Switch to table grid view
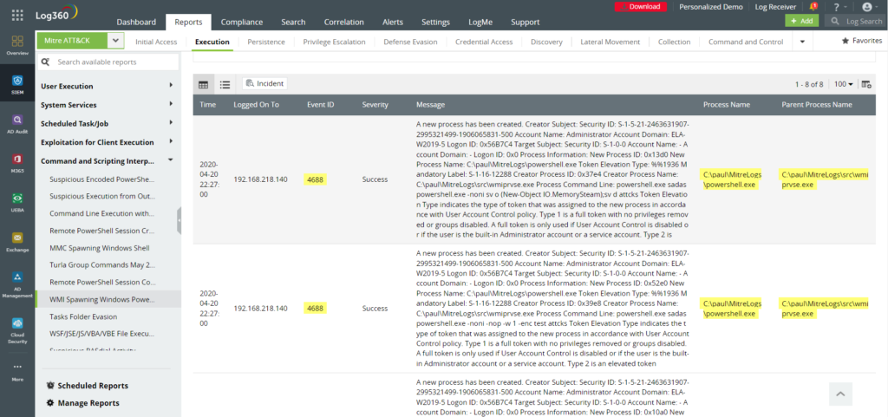 click(x=204, y=84)
